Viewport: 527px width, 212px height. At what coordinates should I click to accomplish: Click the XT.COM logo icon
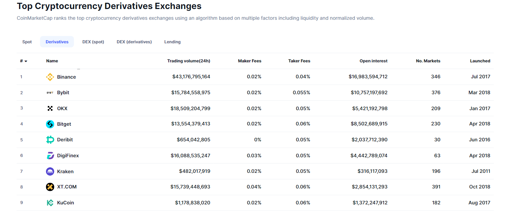[x=50, y=187]
